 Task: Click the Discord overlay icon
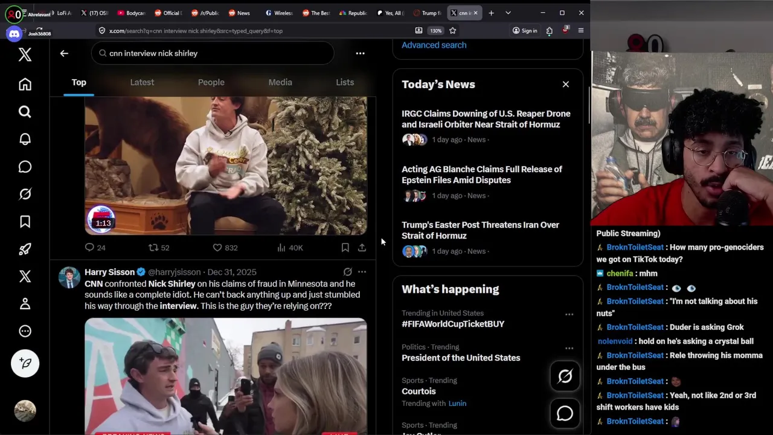[x=14, y=34]
